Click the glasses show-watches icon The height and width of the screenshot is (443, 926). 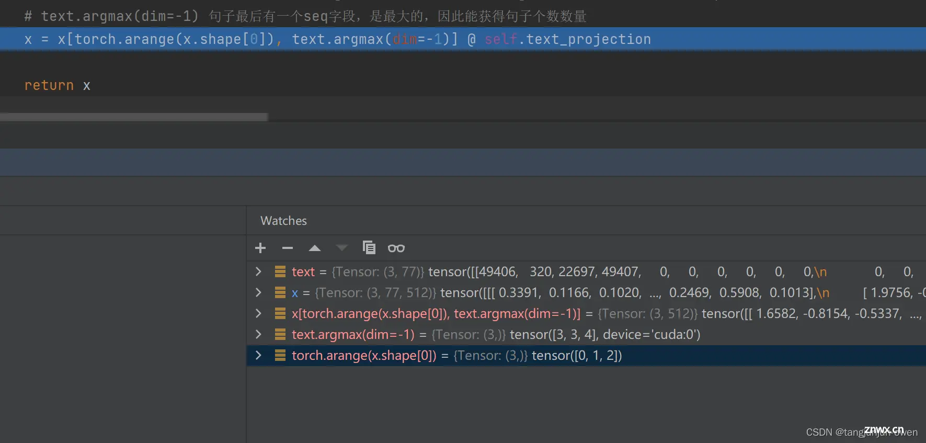(396, 248)
